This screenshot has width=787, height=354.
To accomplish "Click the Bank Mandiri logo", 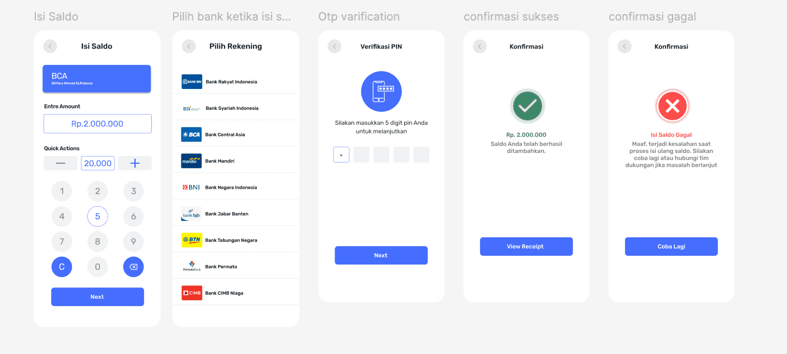I will [192, 161].
